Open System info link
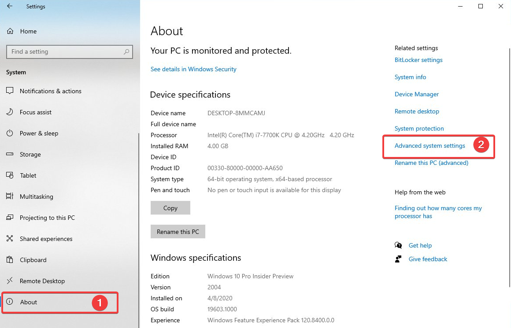The image size is (511, 328). [410, 77]
